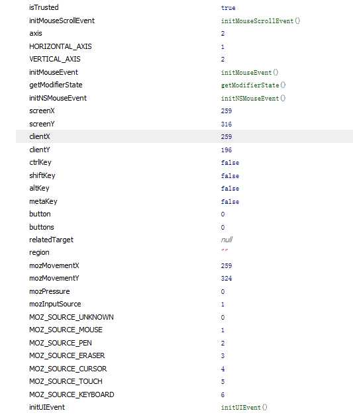Select the metaKey property name
The image size is (353, 415).
[43, 201]
